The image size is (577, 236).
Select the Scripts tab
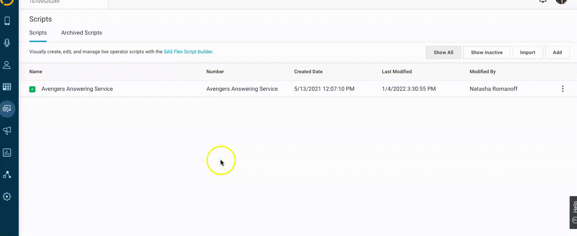(x=38, y=33)
